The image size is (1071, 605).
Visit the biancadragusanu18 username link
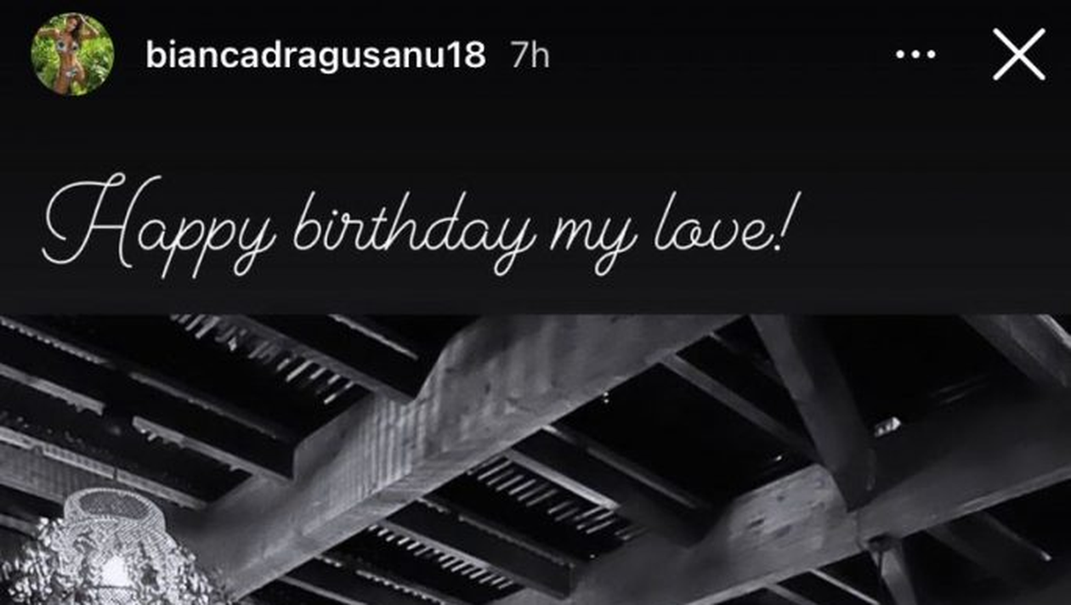click(315, 55)
